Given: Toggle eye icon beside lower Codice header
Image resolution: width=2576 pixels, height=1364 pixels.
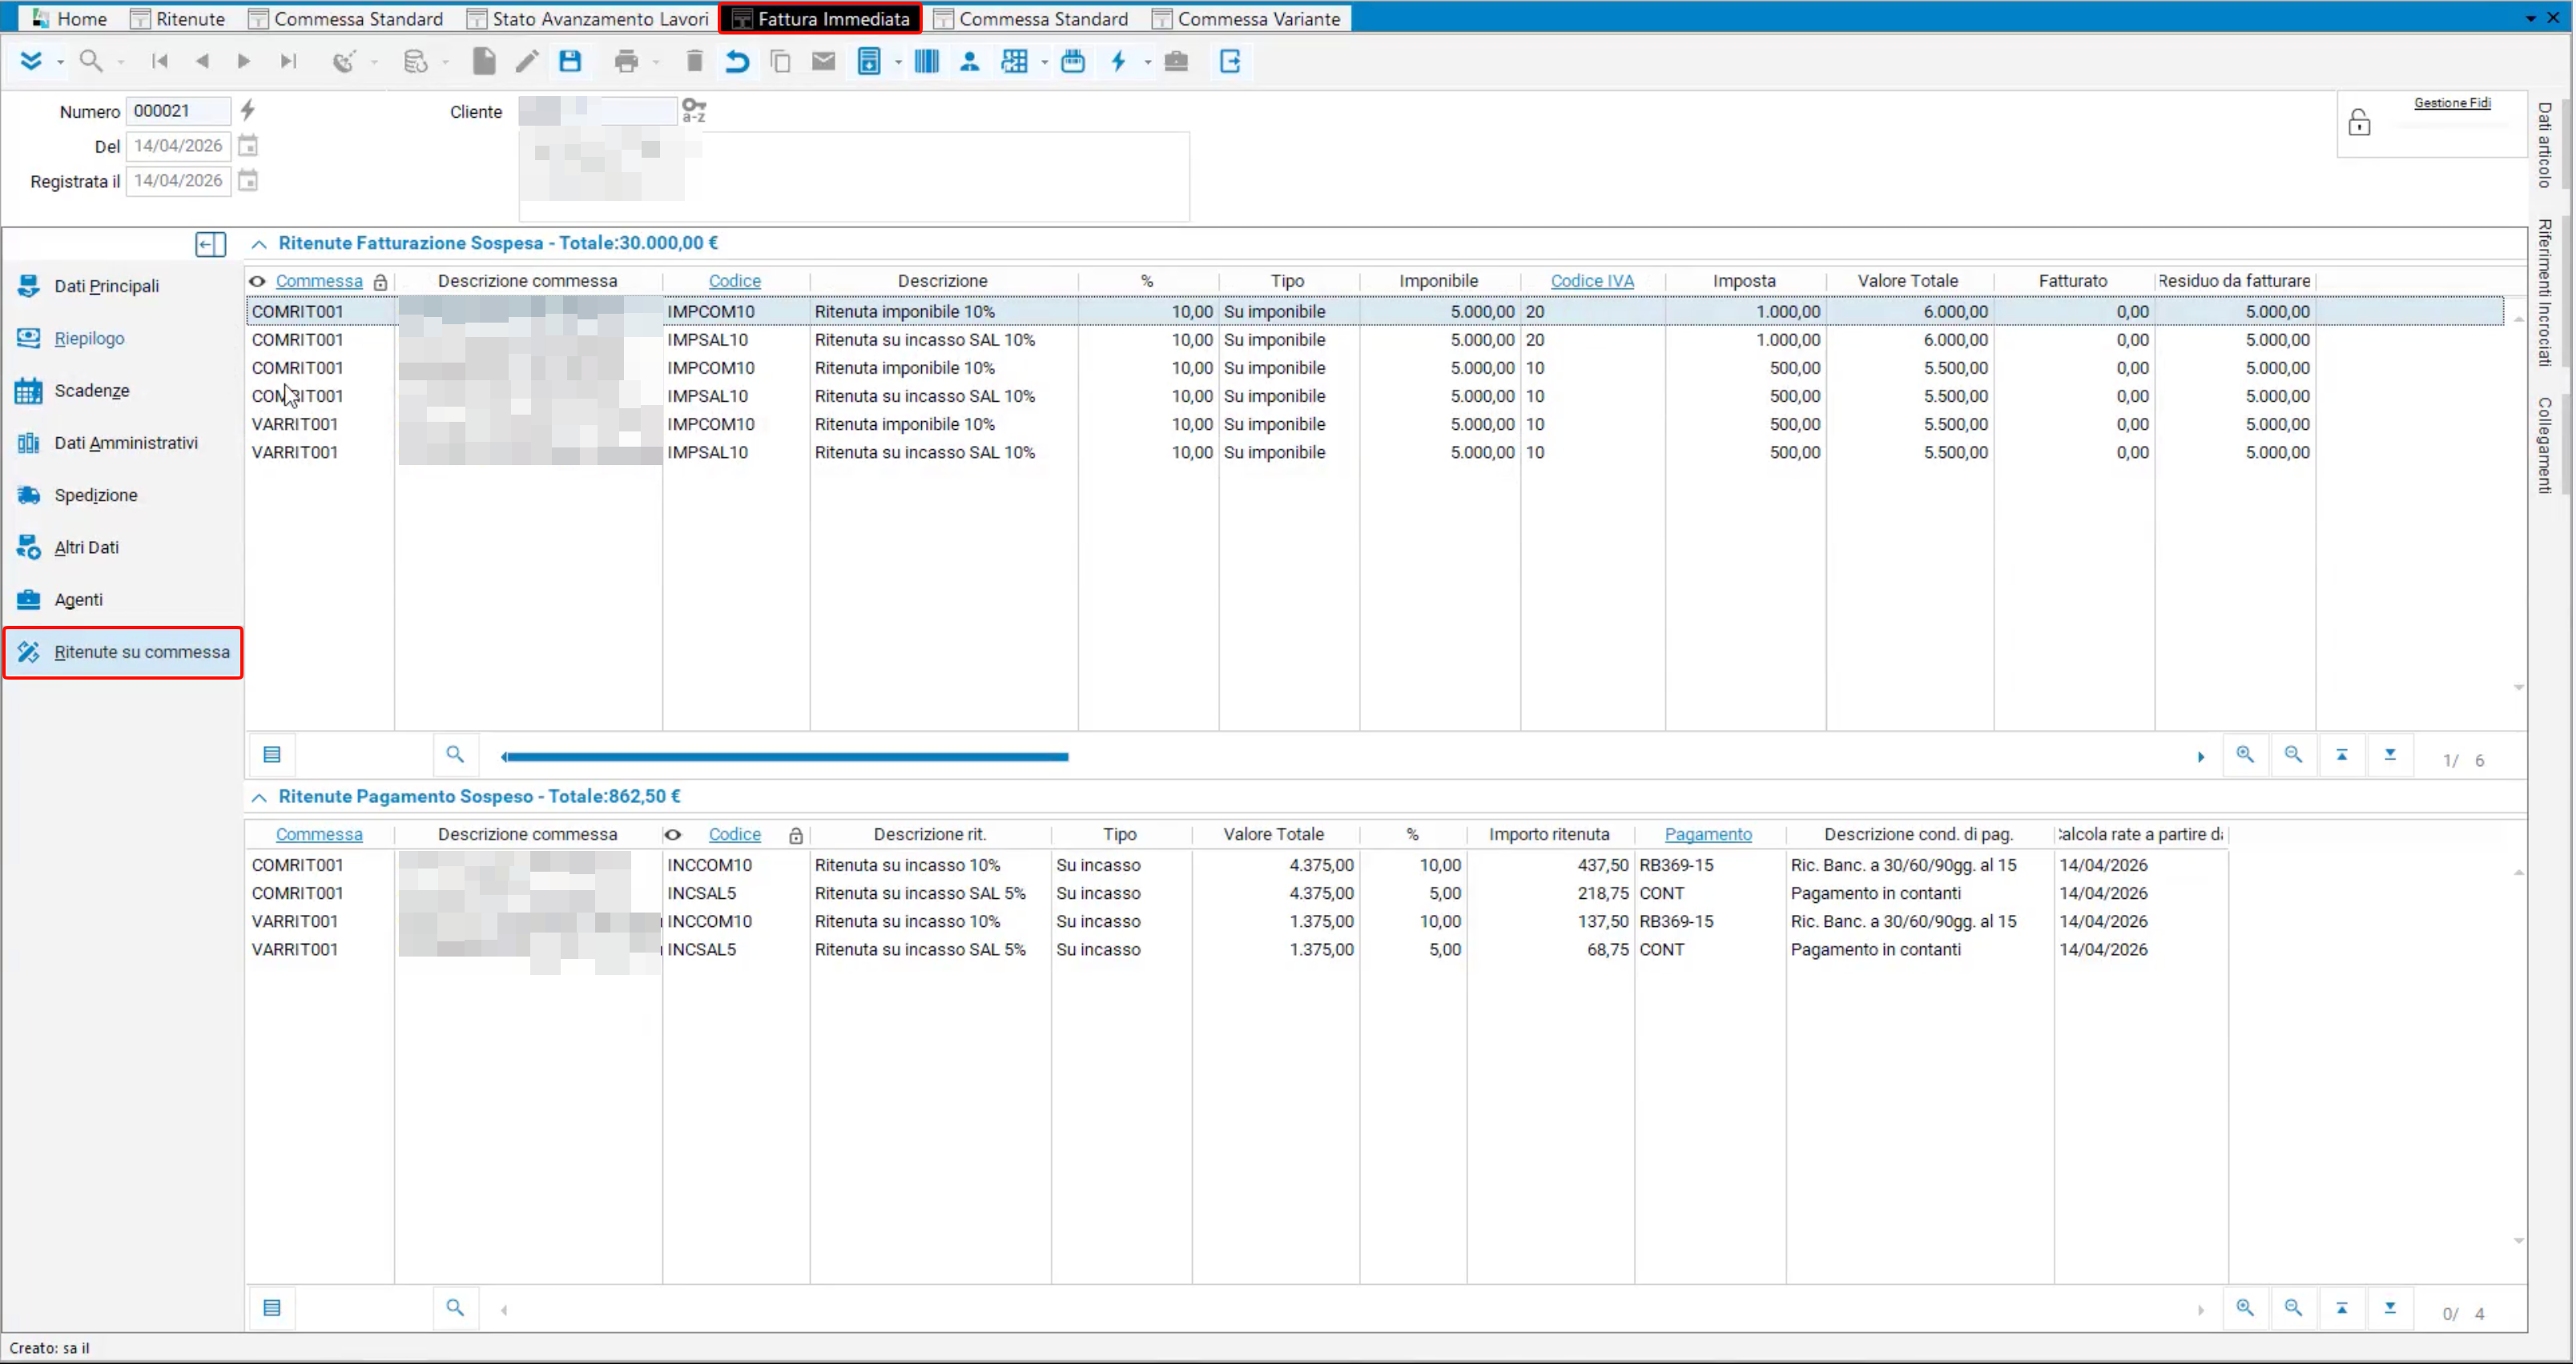Looking at the screenshot, I should point(673,834).
